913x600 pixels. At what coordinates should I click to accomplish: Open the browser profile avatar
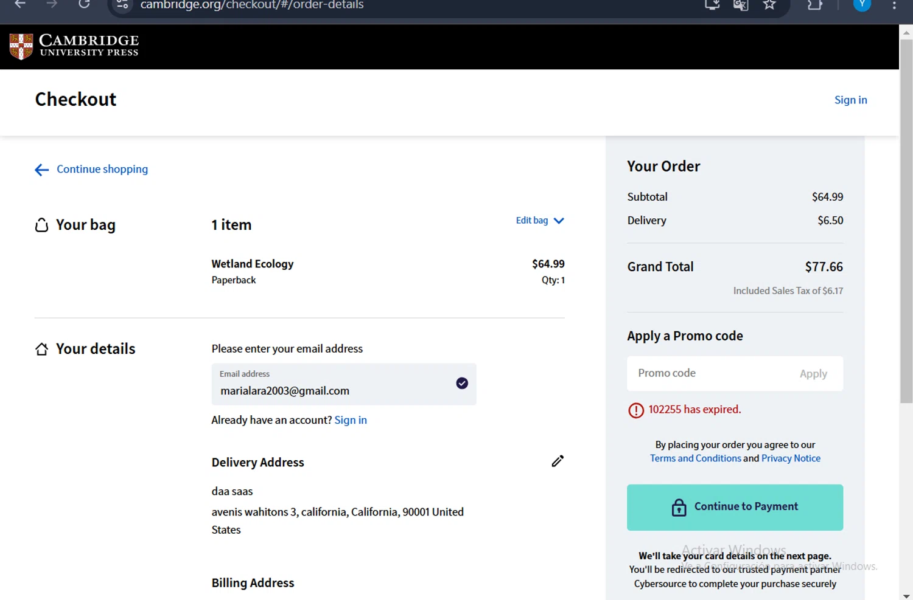(x=862, y=4)
